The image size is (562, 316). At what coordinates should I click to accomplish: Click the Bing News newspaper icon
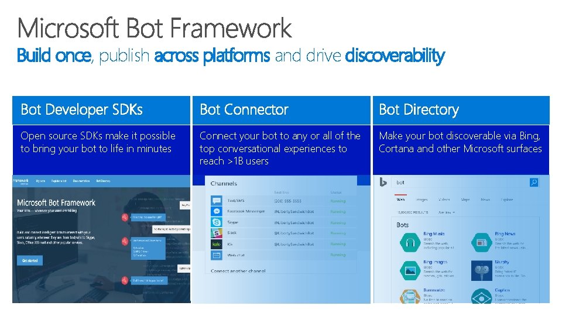pos(481,242)
